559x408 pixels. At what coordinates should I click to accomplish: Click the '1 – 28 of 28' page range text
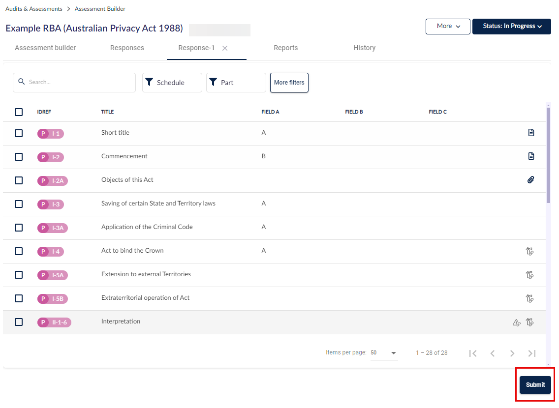point(432,353)
